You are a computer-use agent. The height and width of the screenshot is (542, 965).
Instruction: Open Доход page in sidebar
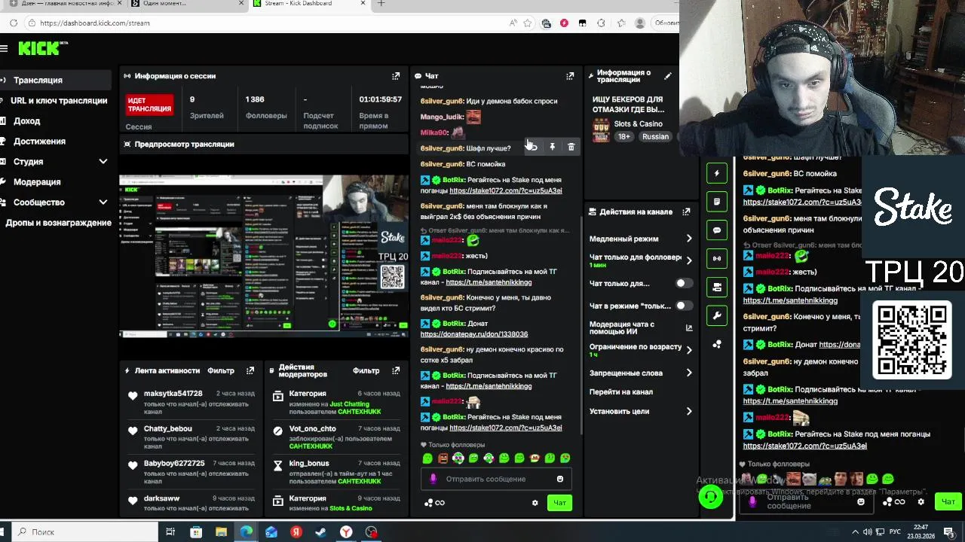[x=26, y=121]
